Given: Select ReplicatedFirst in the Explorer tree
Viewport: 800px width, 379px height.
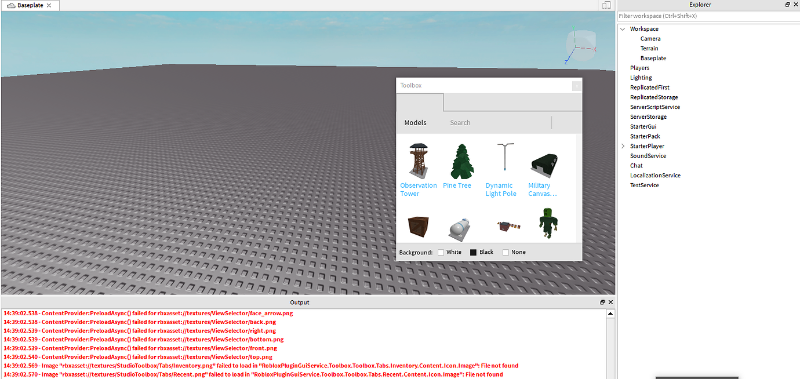Looking at the screenshot, I should (x=650, y=88).
